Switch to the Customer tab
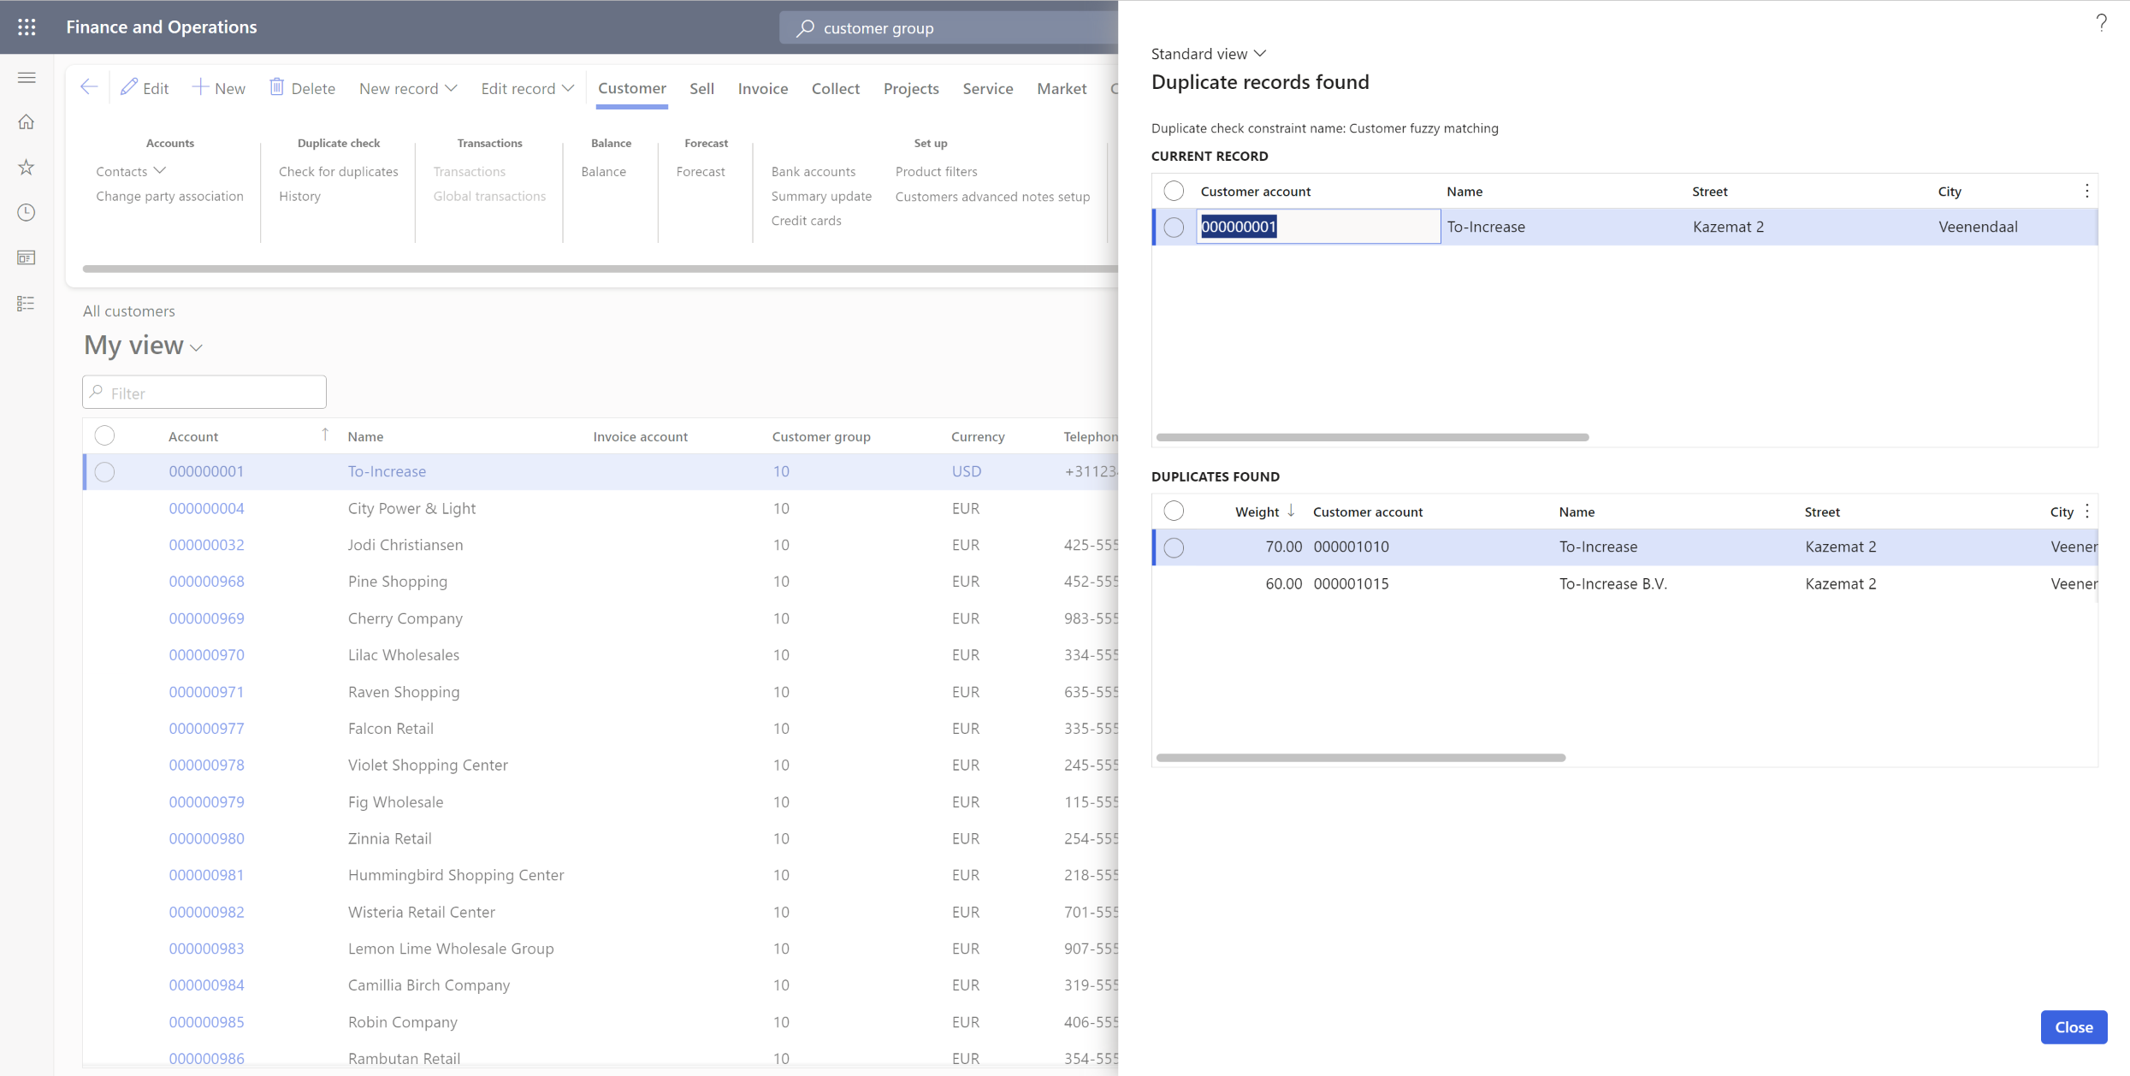Image resolution: width=2130 pixels, height=1076 pixels. [631, 88]
